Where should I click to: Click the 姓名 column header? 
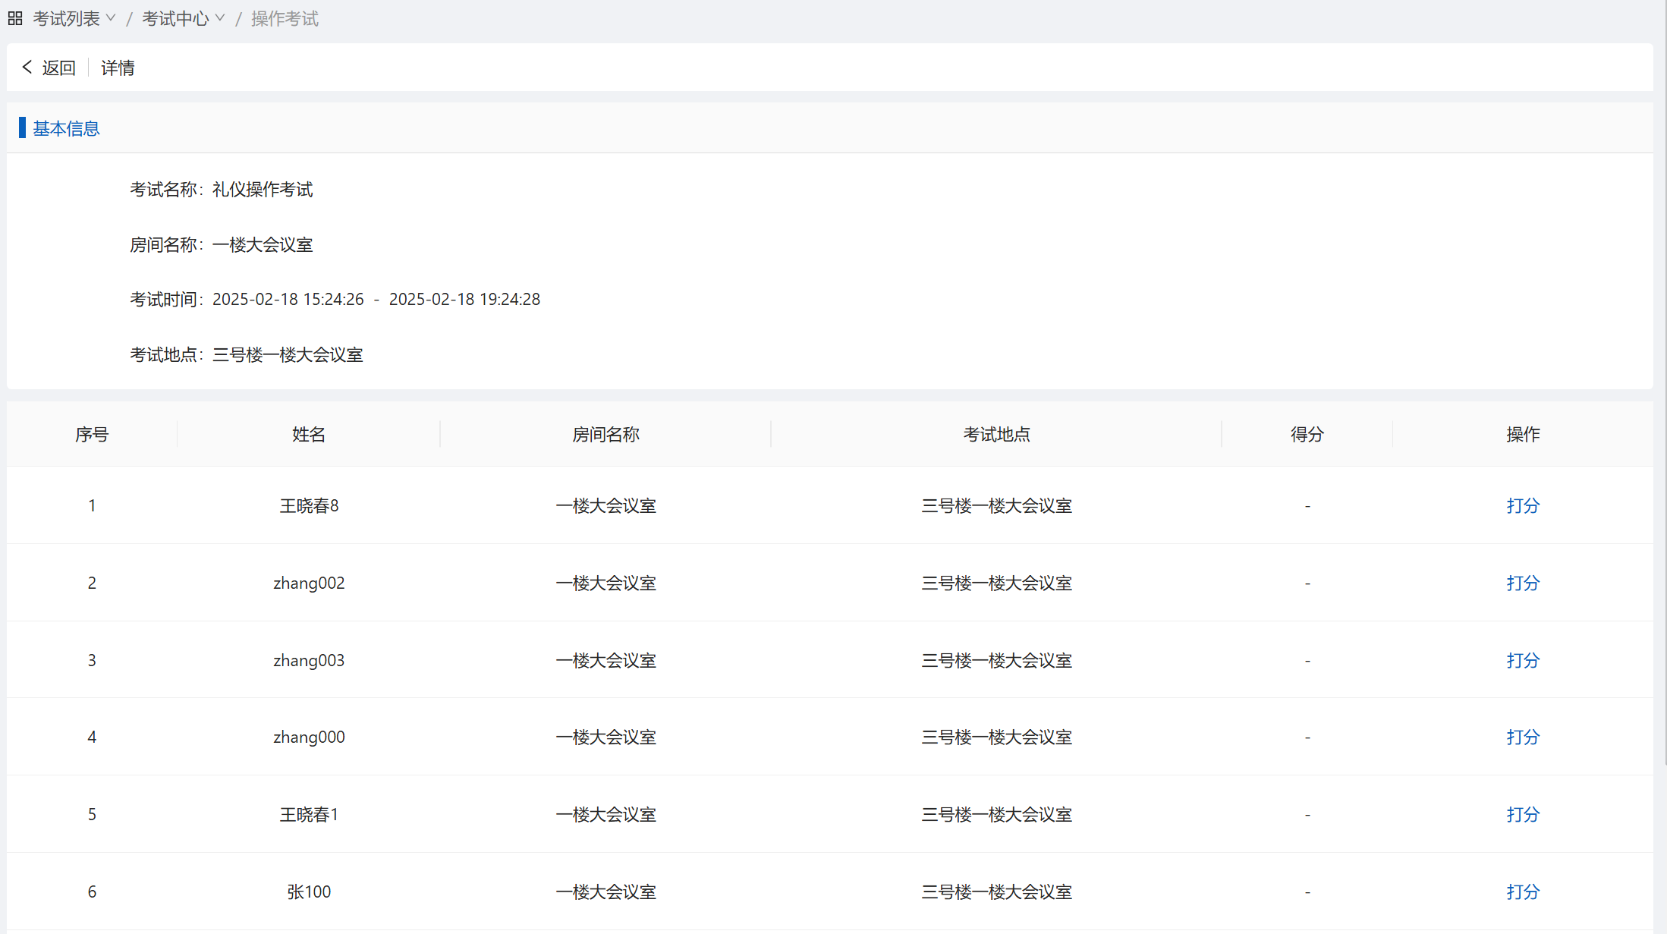309,434
